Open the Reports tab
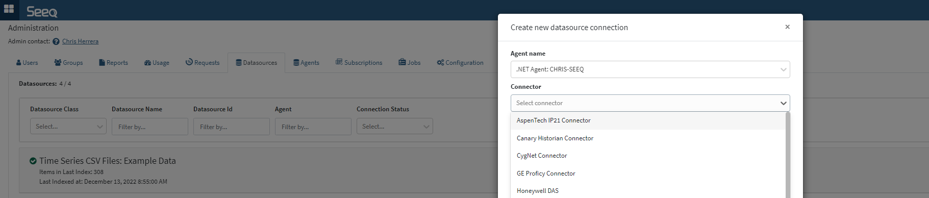 (113, 63)
